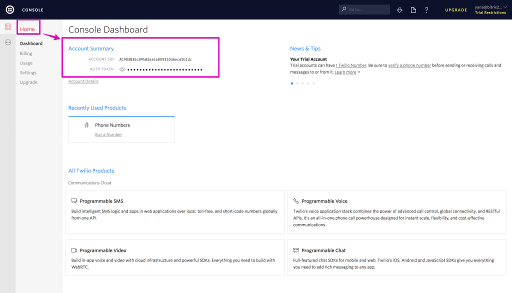
Task: Select second News & Tips carousel dot
Action: [297, 83]
